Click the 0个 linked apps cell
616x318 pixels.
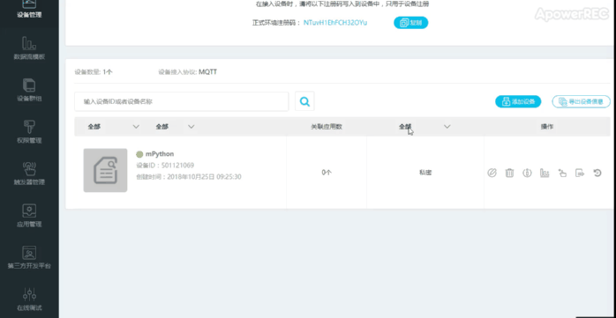pyautogui.click(x=327, y=173)
